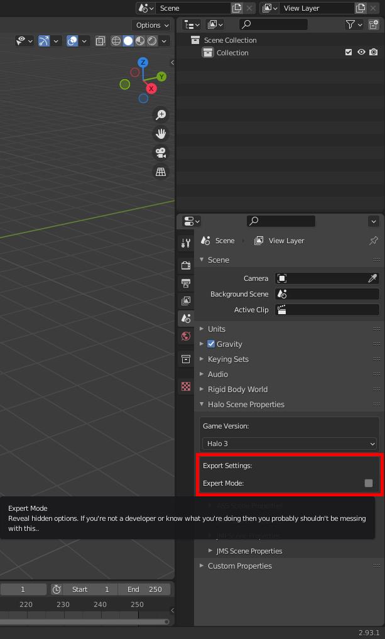Open the overlays dropdown arrow
Image resolution: width=385 pixels, height=639 pixels.
(84, 41)
